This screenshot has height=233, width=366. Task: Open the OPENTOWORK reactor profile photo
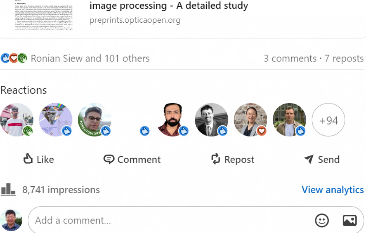tap(94, 120)
